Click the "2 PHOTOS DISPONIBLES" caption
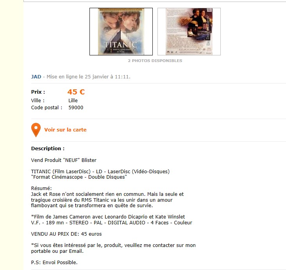Image resolution: width=286 pixels, height=270 pixels. [155, 60]
